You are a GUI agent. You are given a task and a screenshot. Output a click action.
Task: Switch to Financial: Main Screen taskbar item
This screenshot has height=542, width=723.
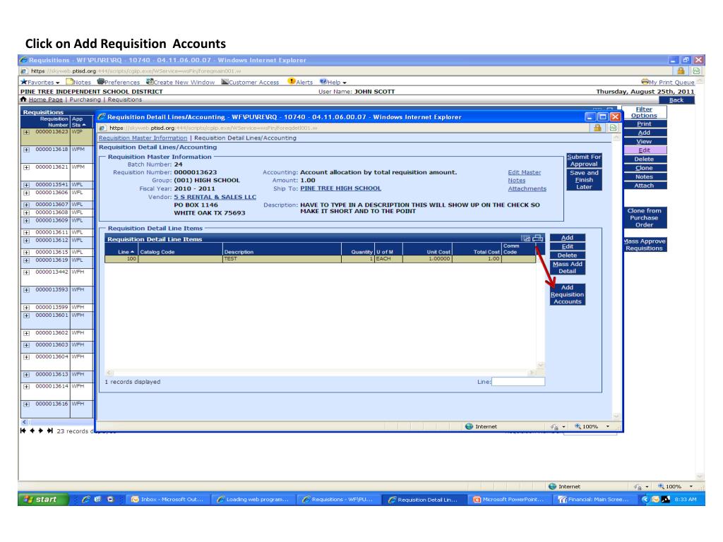coord(594,499)
